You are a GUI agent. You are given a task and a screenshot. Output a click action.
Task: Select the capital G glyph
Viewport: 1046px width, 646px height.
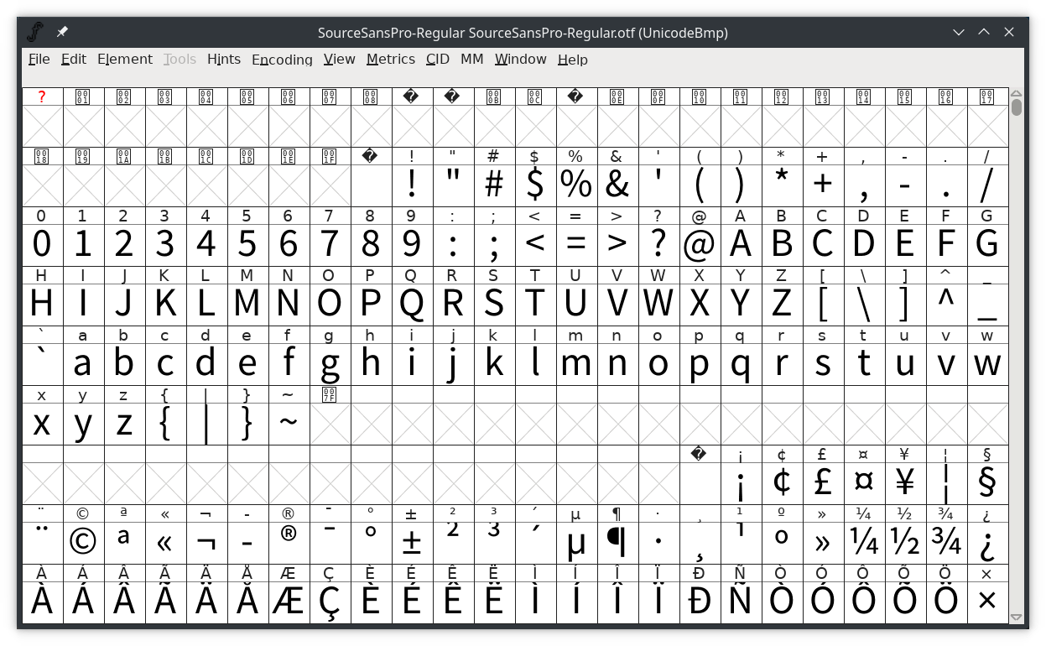pos(987,245)
